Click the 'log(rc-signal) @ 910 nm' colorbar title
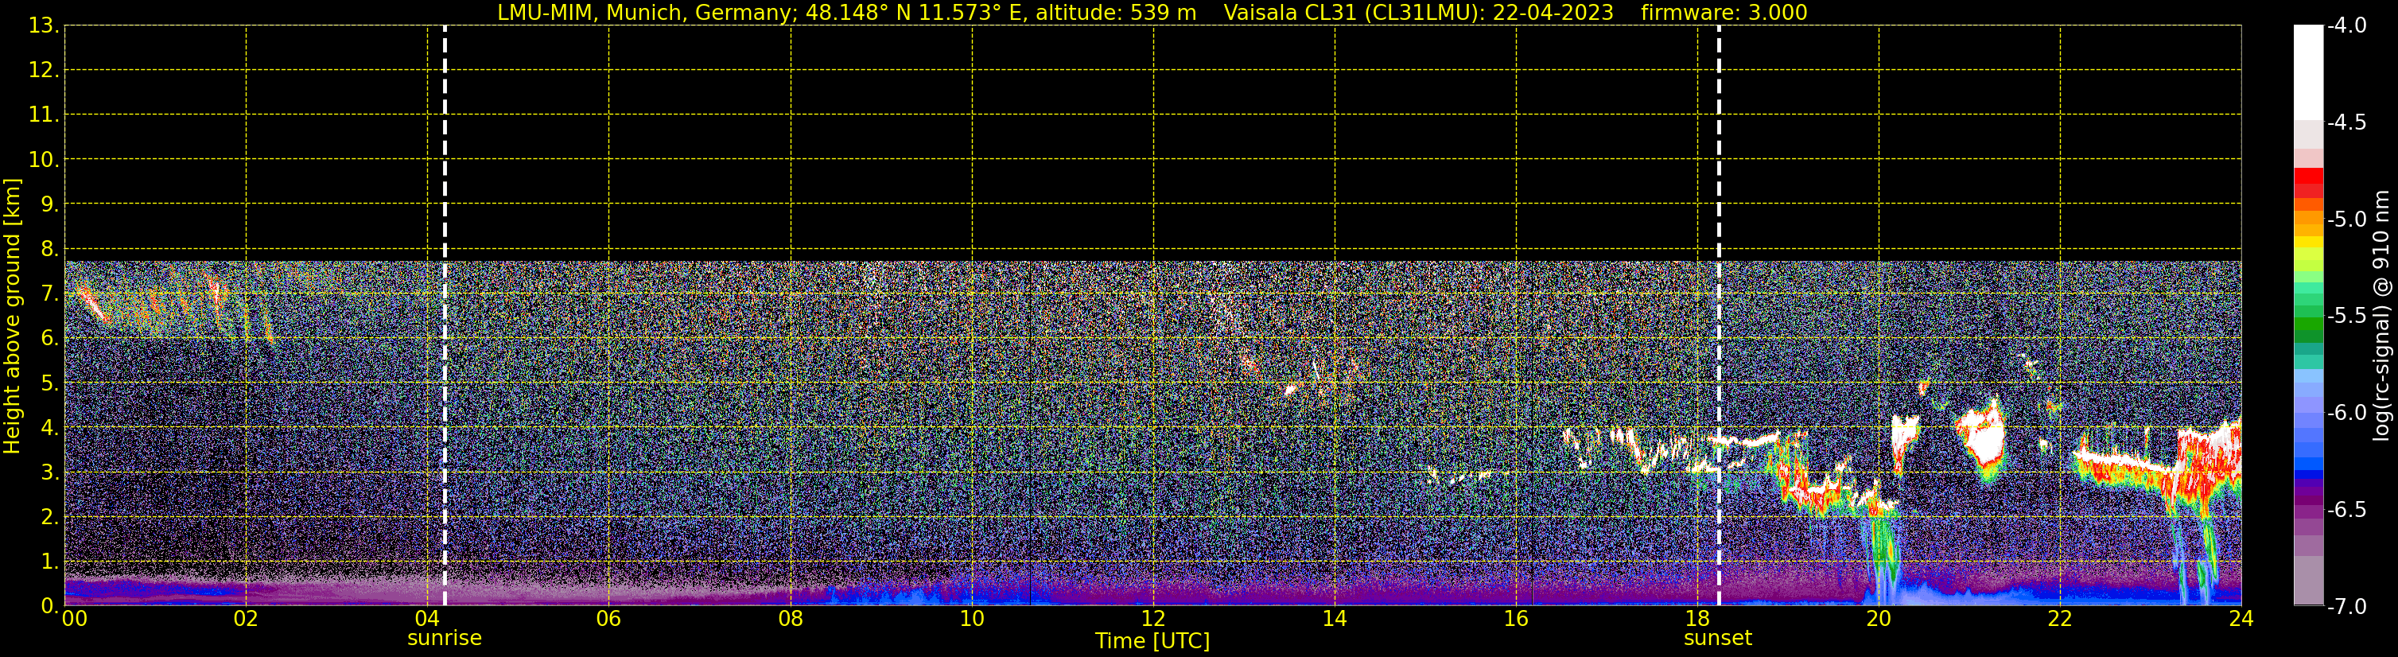The image size is (2398, 657). tap(2381, 316)
